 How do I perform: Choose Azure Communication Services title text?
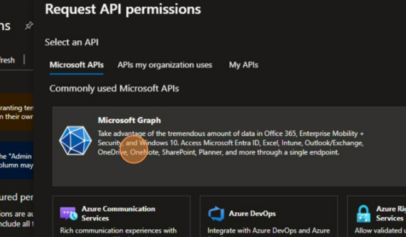click(x=118, y=214)
